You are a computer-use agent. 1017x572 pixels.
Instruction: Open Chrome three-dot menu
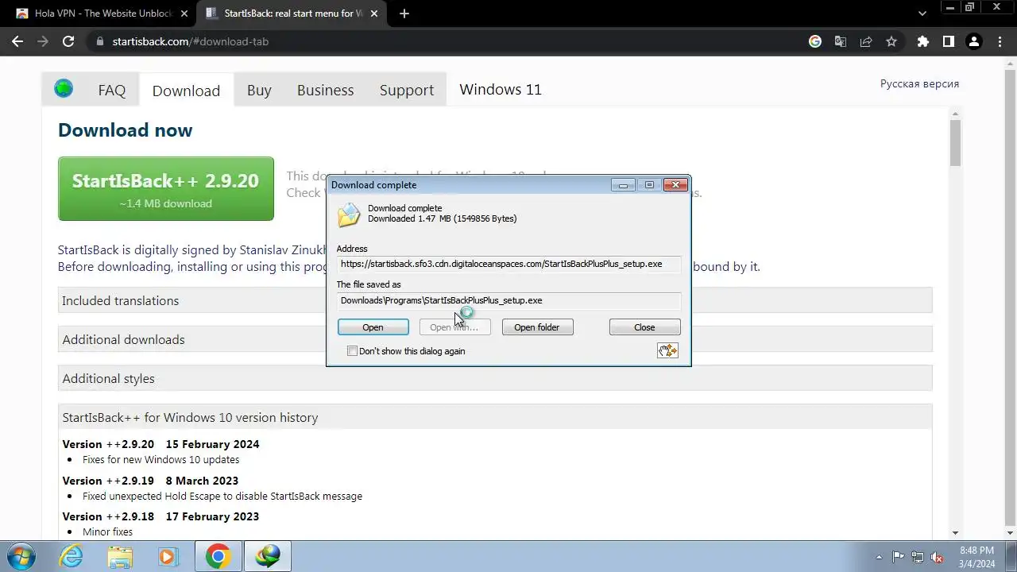coord(1000,41)
